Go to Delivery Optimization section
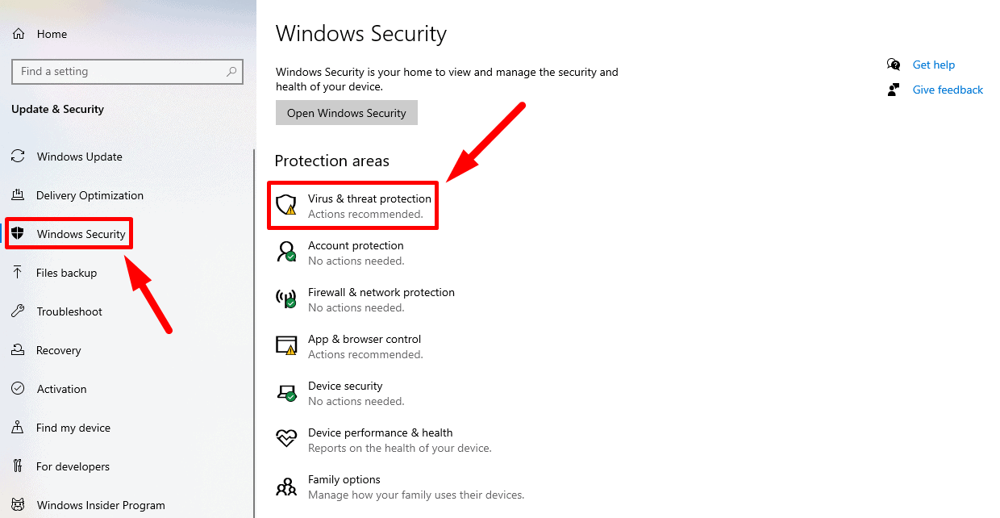The image size is (1000, 518). (90, 195)
